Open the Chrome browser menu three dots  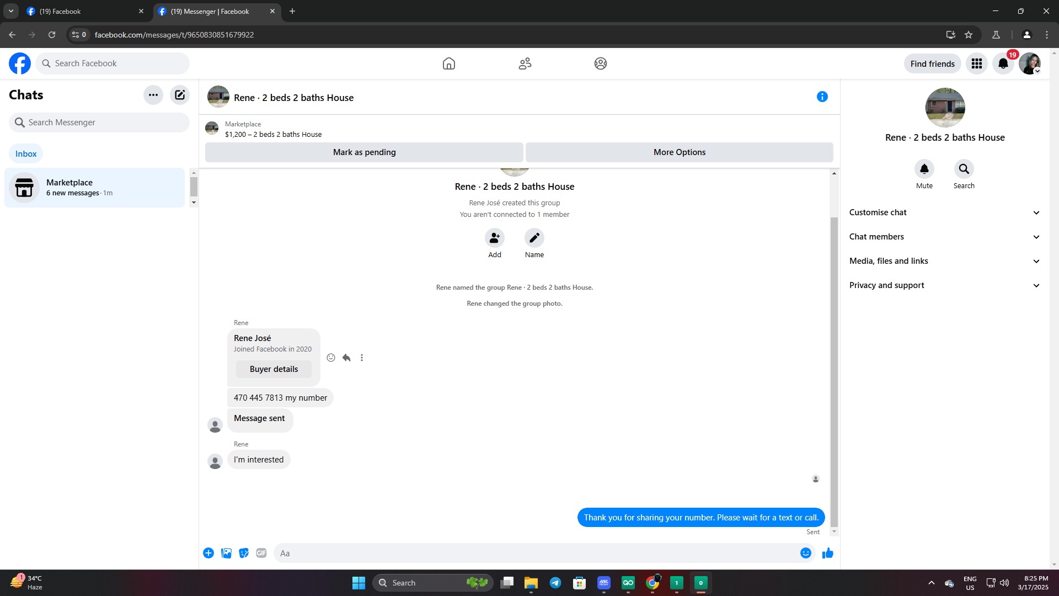pos(1047,35)
